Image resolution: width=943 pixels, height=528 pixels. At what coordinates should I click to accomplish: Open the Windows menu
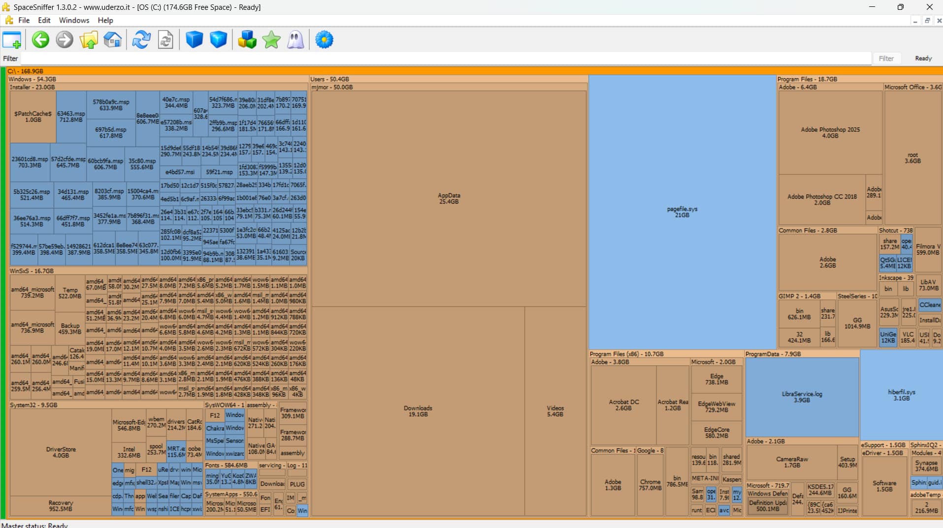(x=74, y=20)
